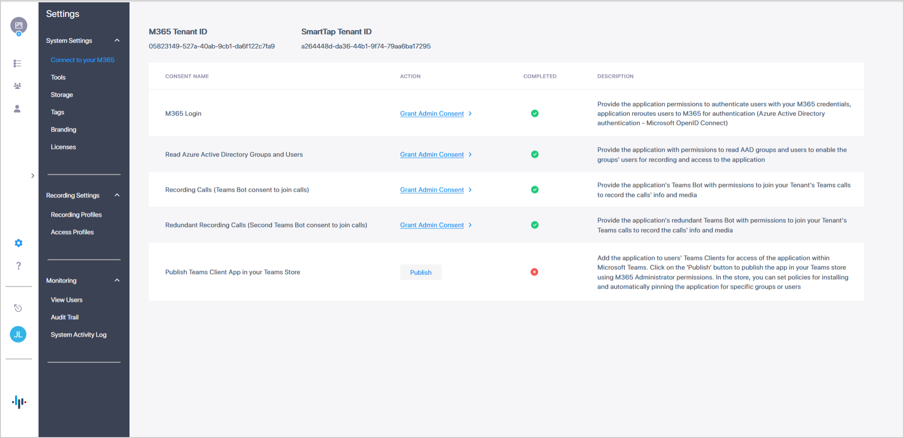Click the SmartTap waveform logo

[19, 402]
